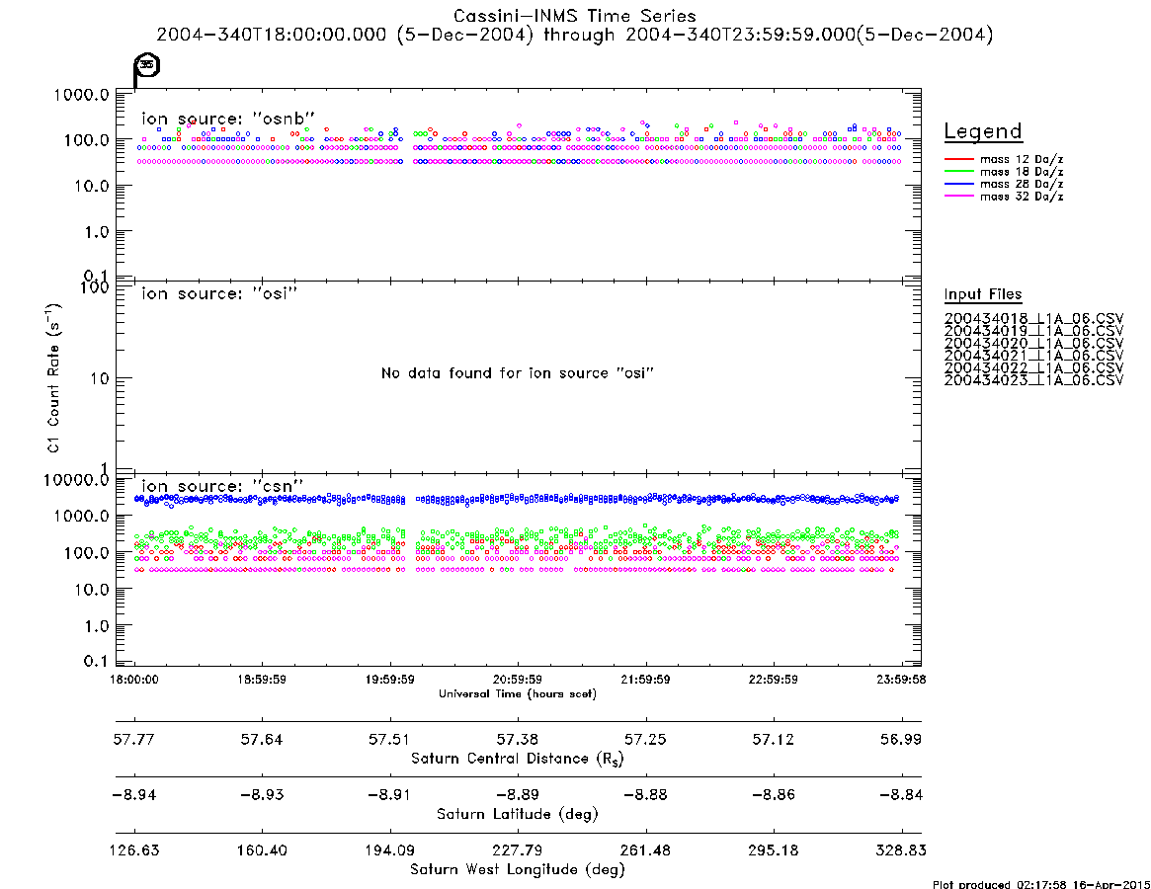
Task: Click the 19:59:59 time tick label
Action: (390, 680)
